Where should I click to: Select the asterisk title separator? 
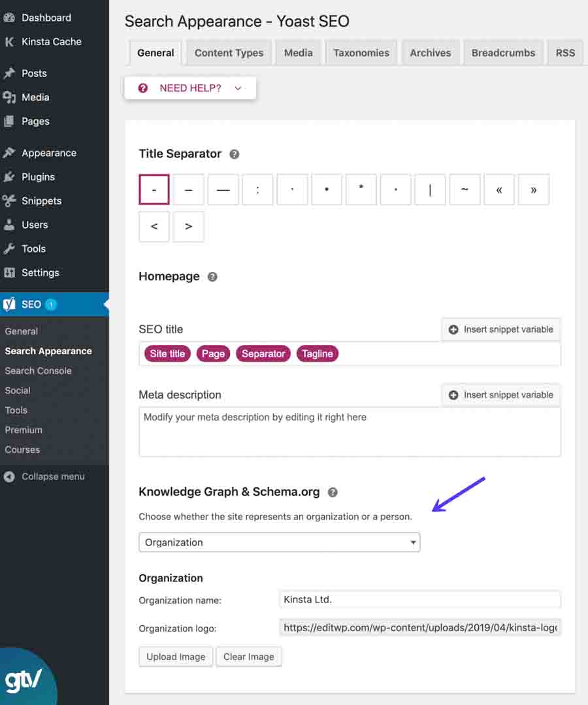pyautogui.click(x=361, y=189)
